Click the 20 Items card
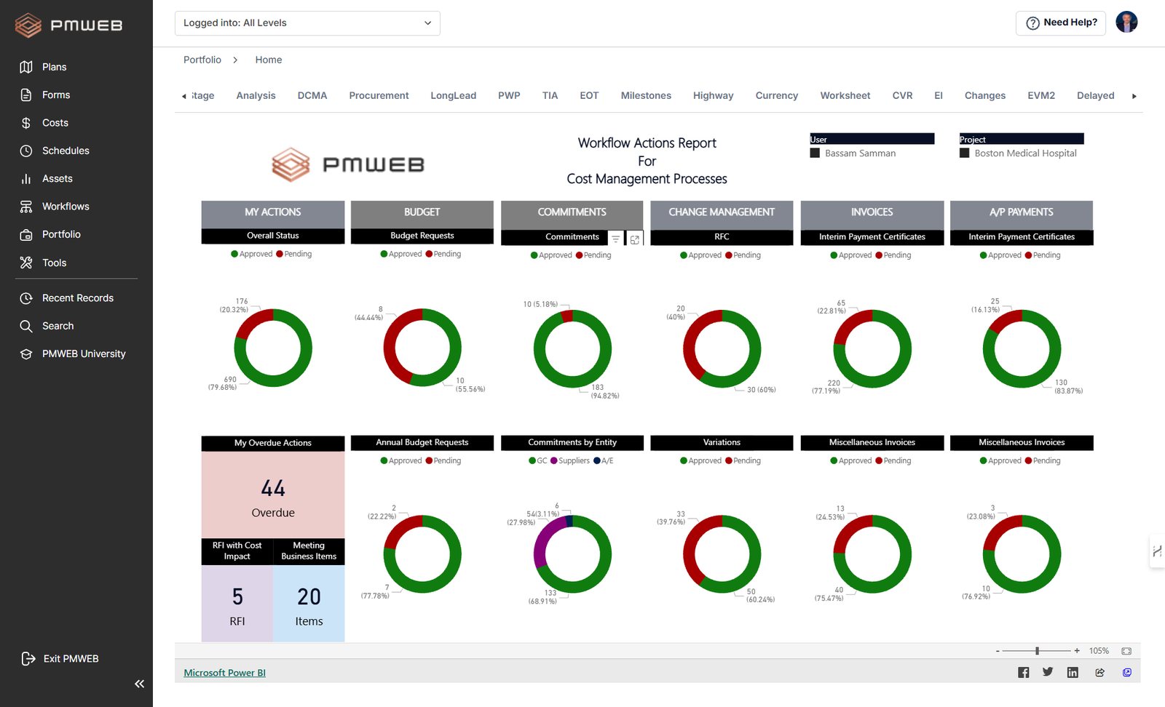This screenshot has width=1165, height=707. click(x=309, y=604)
